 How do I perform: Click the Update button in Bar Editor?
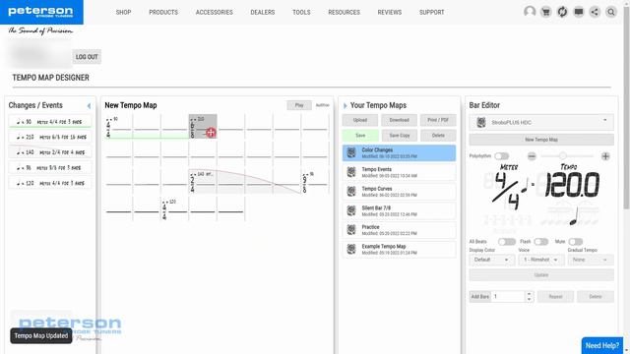[541, 275]
